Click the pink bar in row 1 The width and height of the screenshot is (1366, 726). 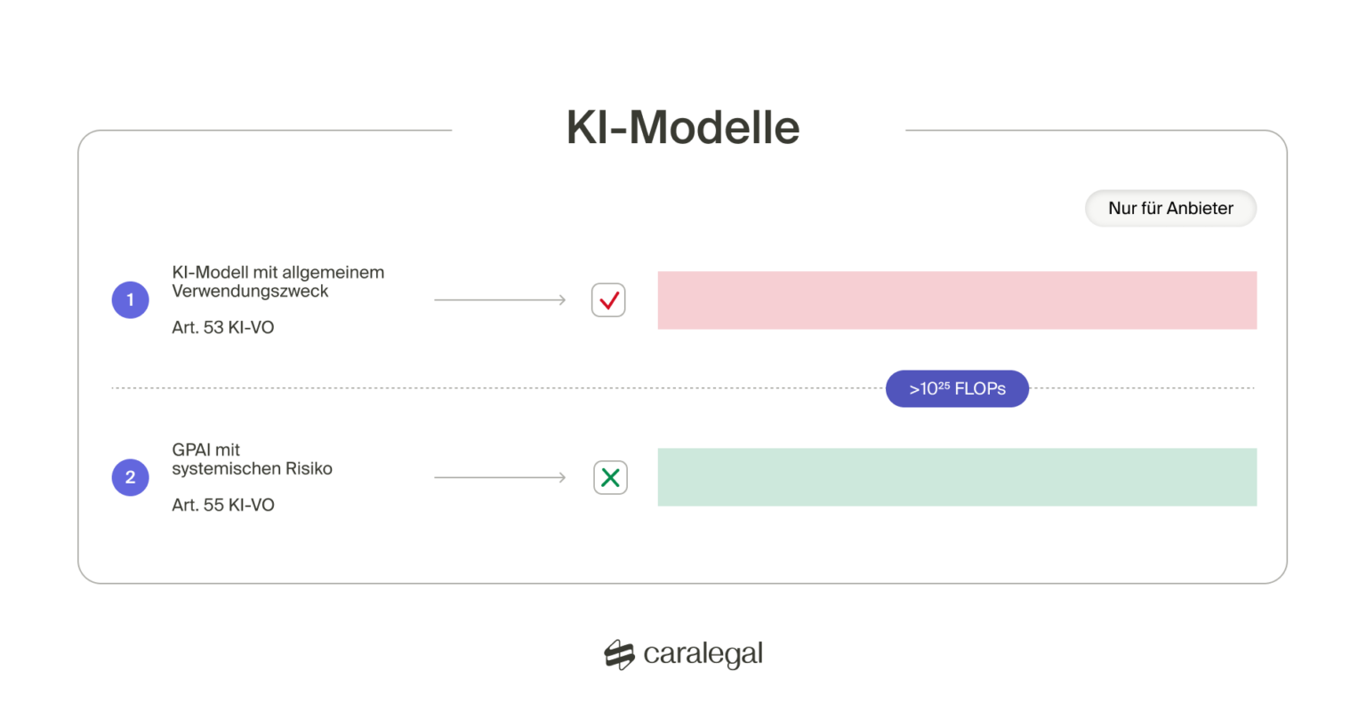(957, 300)
